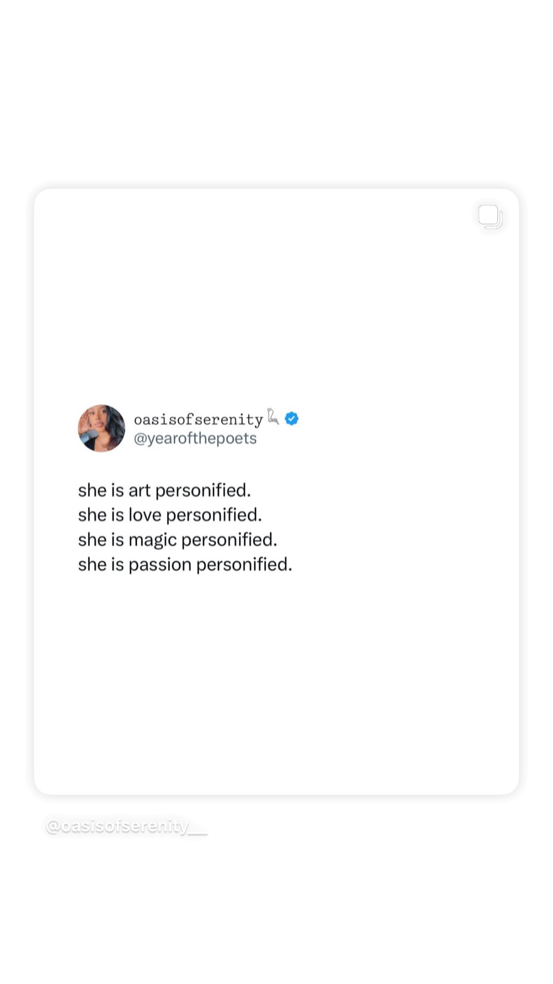Click the word 'art' in the first line

pyautogui.click(x=139, y=491)
